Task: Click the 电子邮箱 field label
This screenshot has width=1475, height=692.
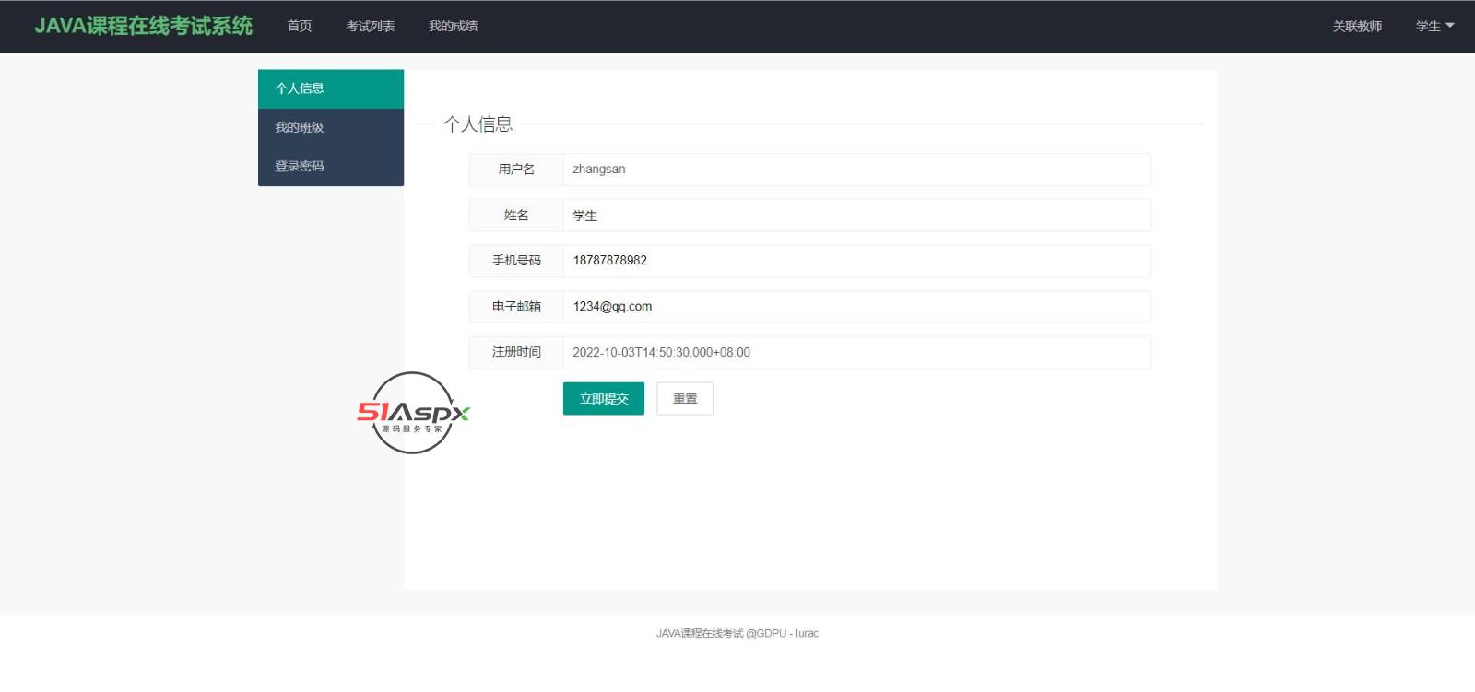Action: 516,307
